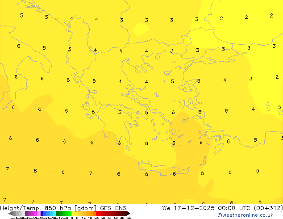The width and height of the screenshot is (283, 219).
Task: Click the '-12' legend label
Action: pos(60,218)
